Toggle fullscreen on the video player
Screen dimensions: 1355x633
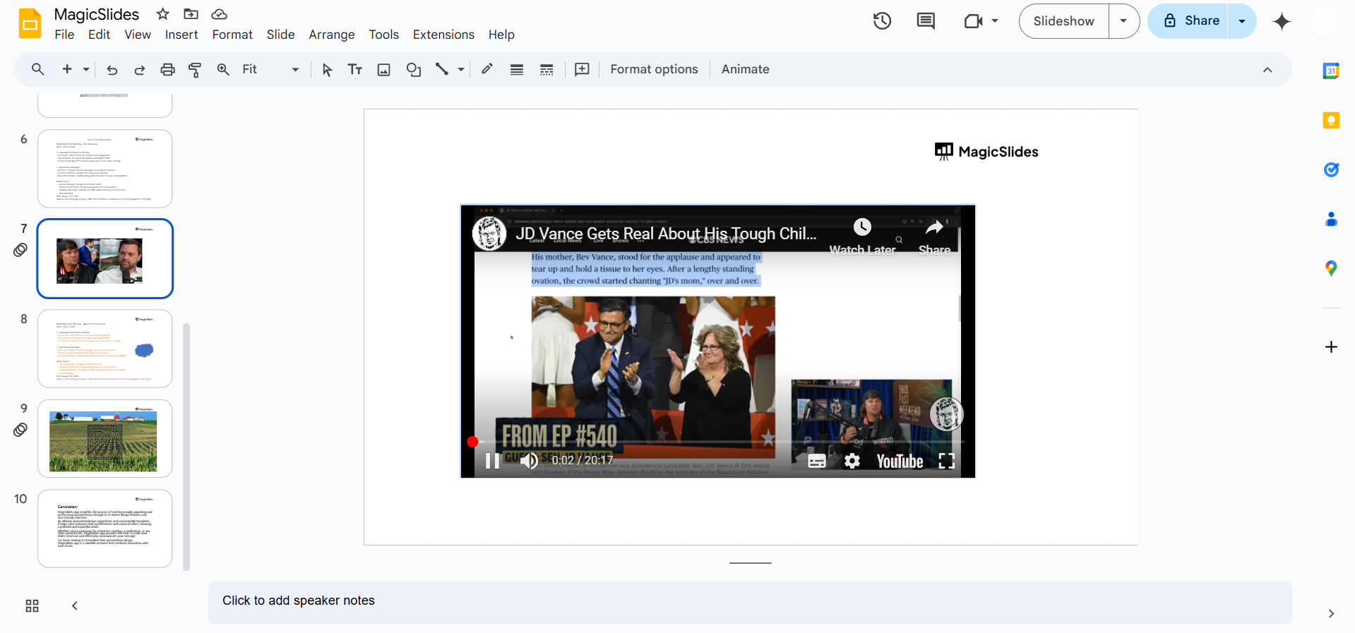click(946, 462)
